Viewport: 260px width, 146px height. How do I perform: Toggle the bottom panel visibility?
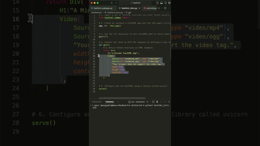pos(161,3)
